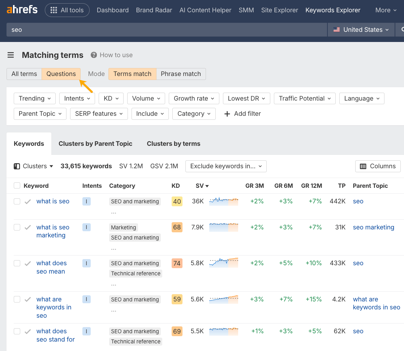Click the Clusters panel icon
Screen dimensions: 404x351
[x=17, y=166]
